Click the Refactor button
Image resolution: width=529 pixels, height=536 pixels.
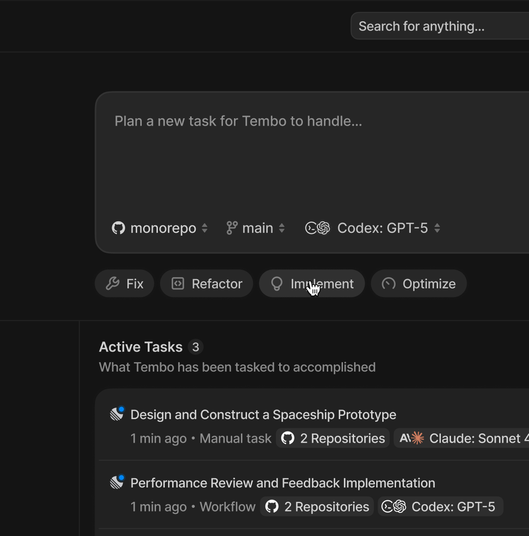(x=206, y=283)
